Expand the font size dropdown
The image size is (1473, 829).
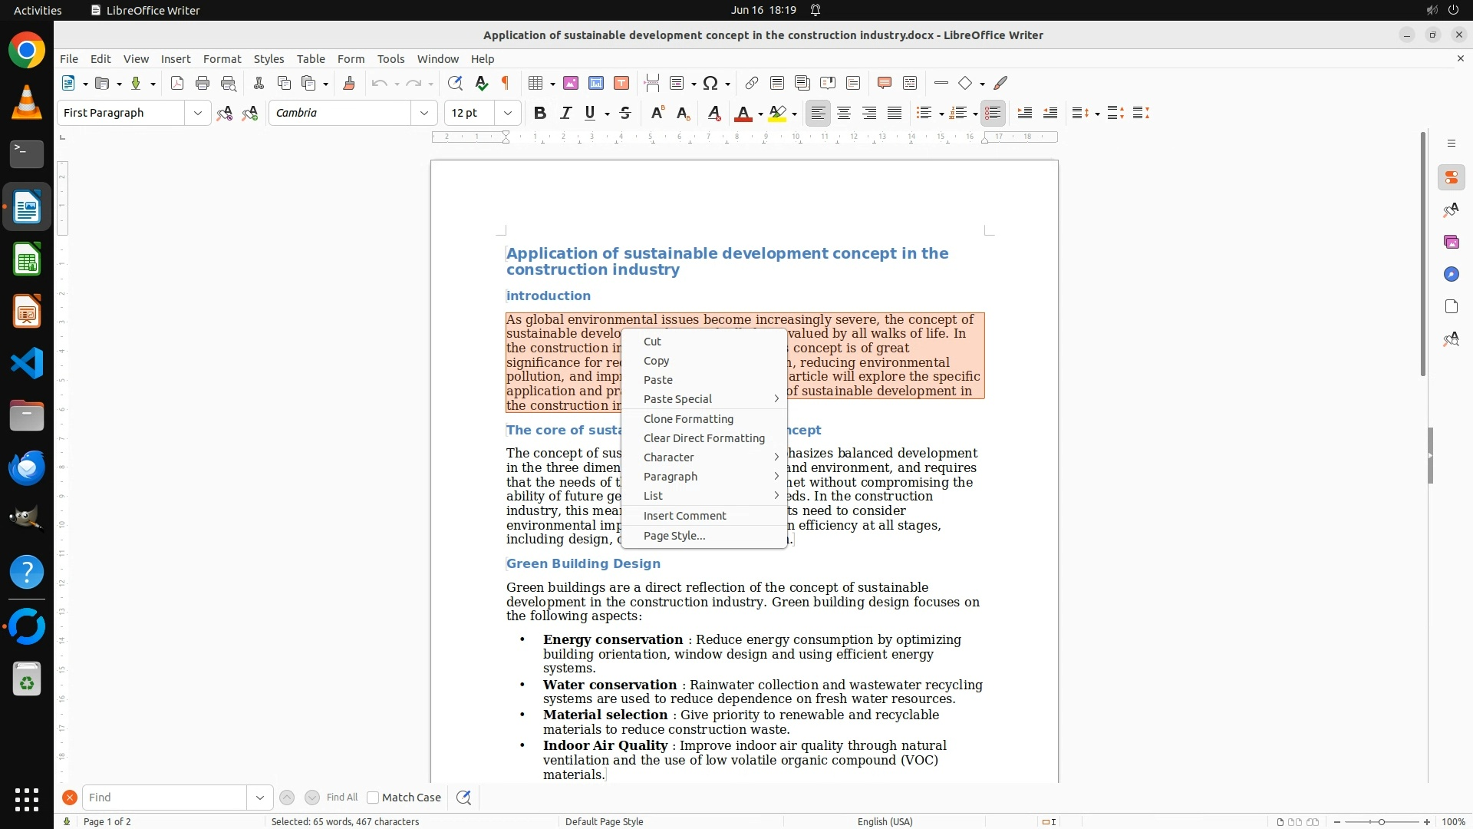[x=508, y=113]
